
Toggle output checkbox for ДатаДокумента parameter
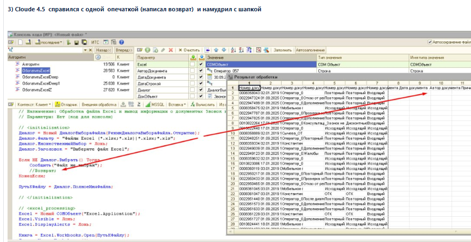(201, 77)
